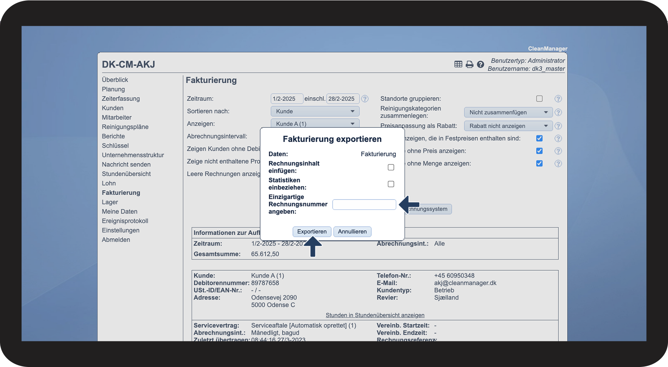
Task: Check the Standorte gruppieren checkbox
Action: (x=539, y=99)
